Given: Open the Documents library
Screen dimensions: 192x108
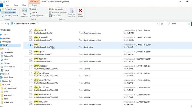Looking at the screenshot, I should pos(8,56).
